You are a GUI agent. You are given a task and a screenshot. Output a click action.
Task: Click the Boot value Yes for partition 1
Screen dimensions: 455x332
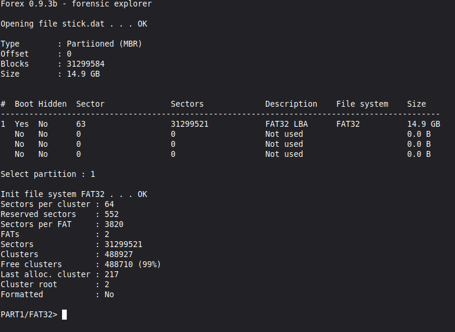click(x=21, y=124)
